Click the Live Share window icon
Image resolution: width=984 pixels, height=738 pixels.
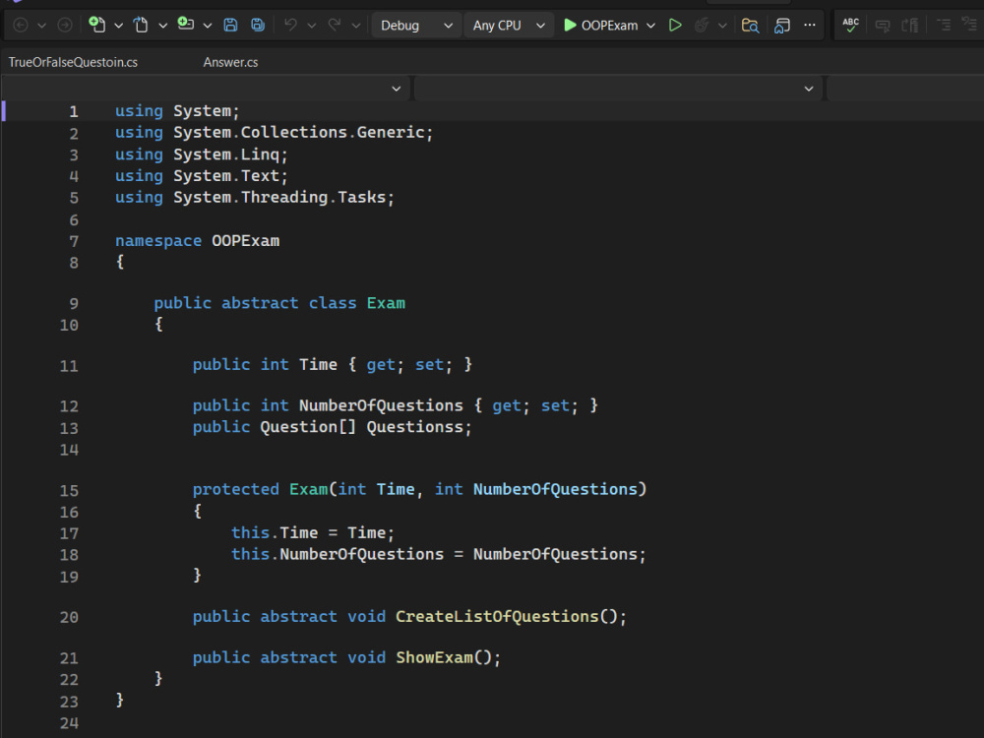tap(782, 26)
